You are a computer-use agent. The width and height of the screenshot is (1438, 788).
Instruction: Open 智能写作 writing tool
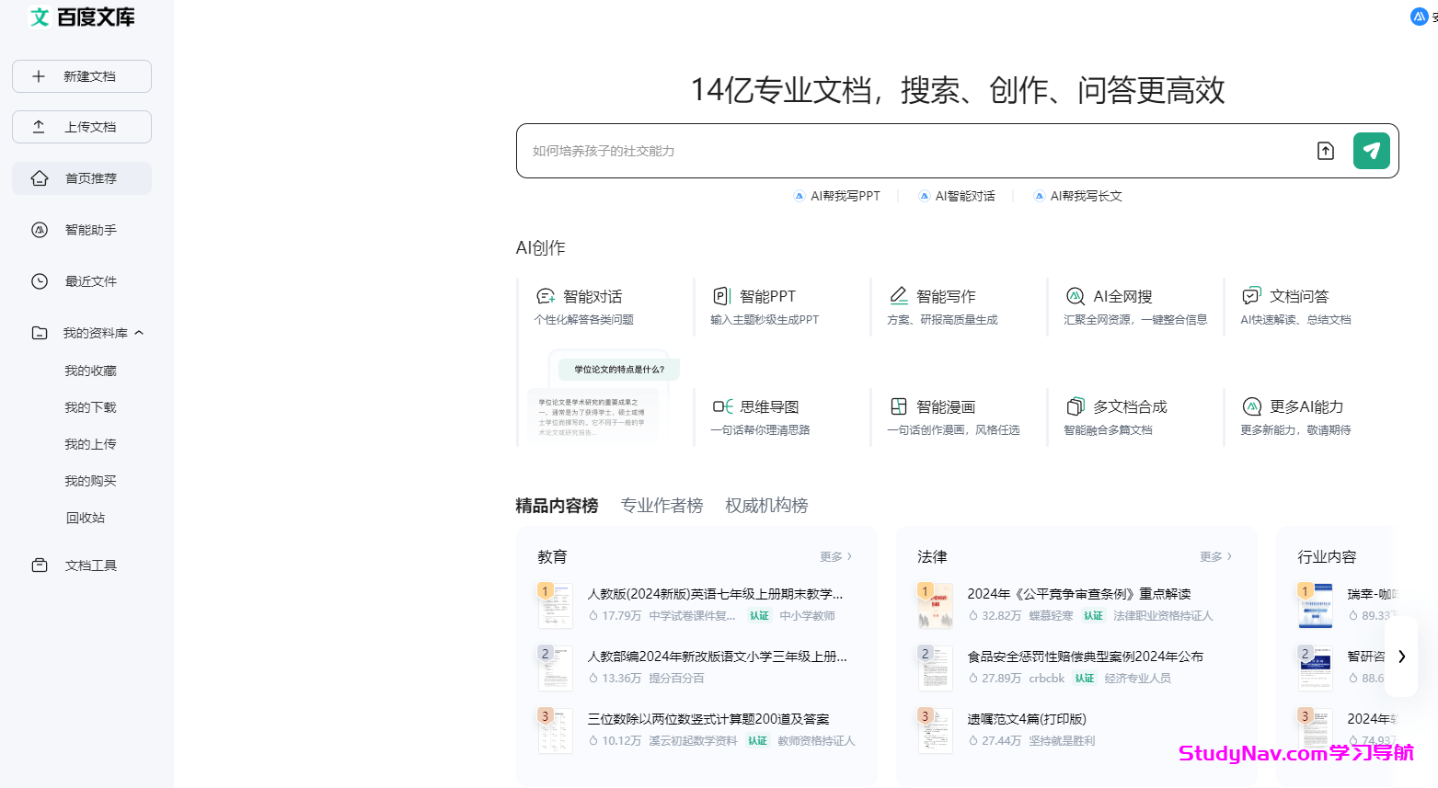[945, 297]
